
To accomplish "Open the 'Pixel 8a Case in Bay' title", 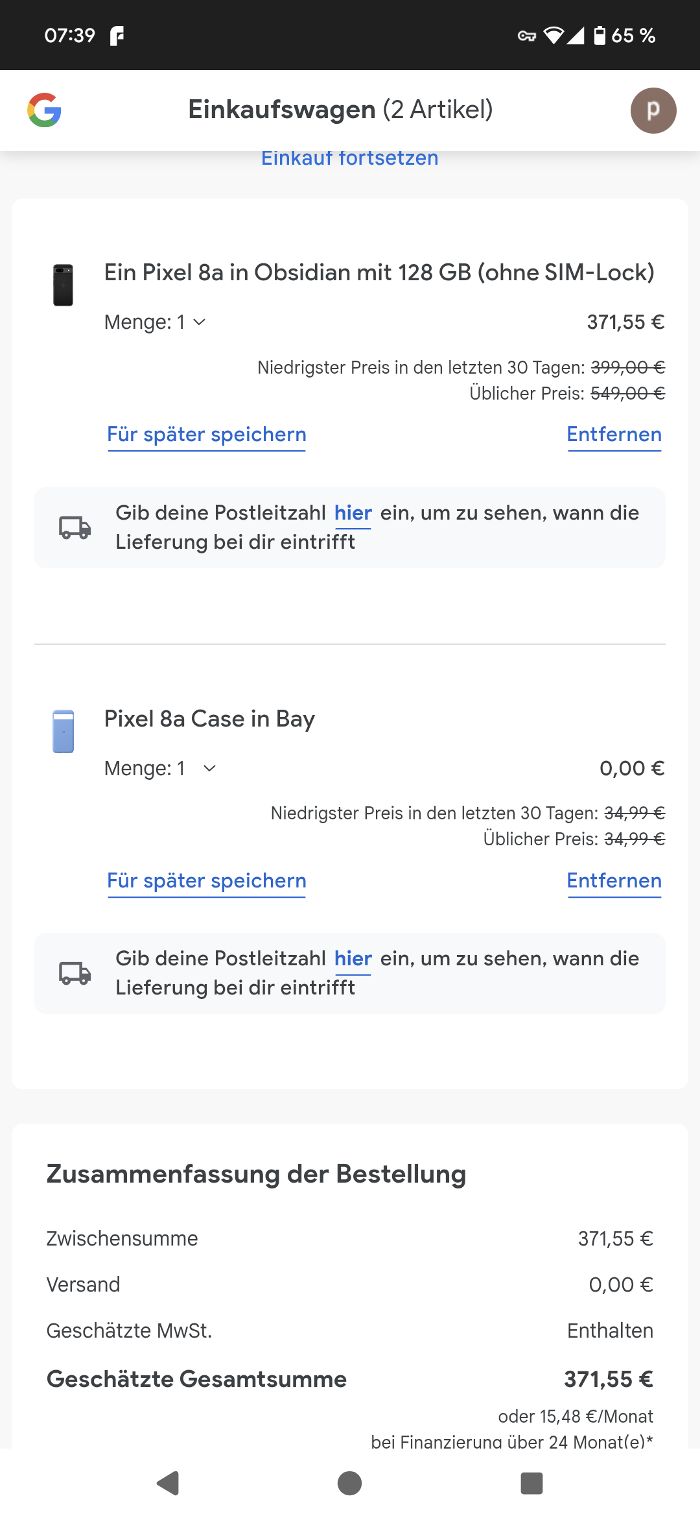I will click(209, 719).
